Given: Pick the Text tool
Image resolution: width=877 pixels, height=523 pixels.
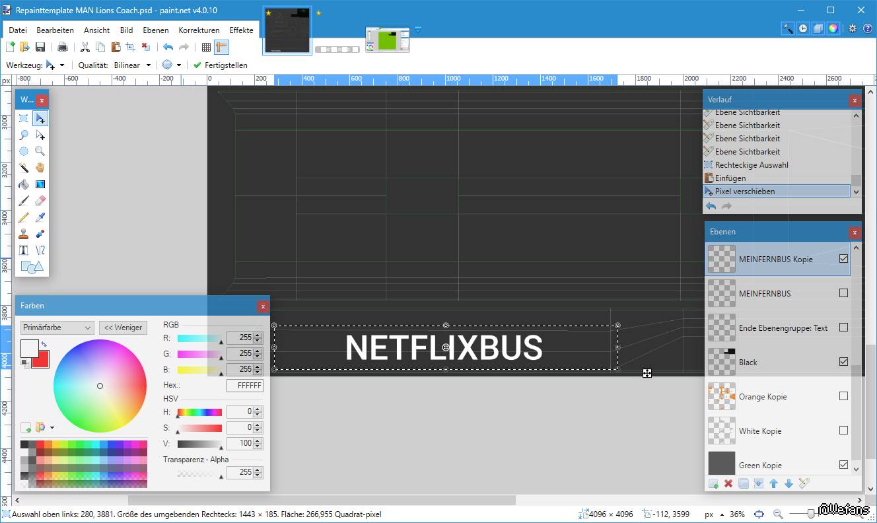Looking at the screenshot, I should [x=24, y=250].
